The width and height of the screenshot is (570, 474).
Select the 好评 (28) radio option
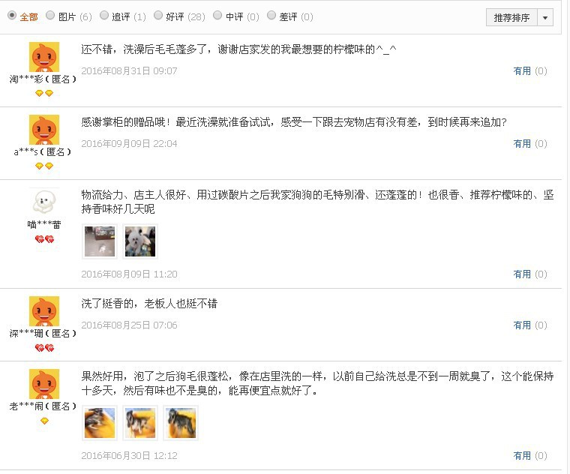(x=158, y=15)
